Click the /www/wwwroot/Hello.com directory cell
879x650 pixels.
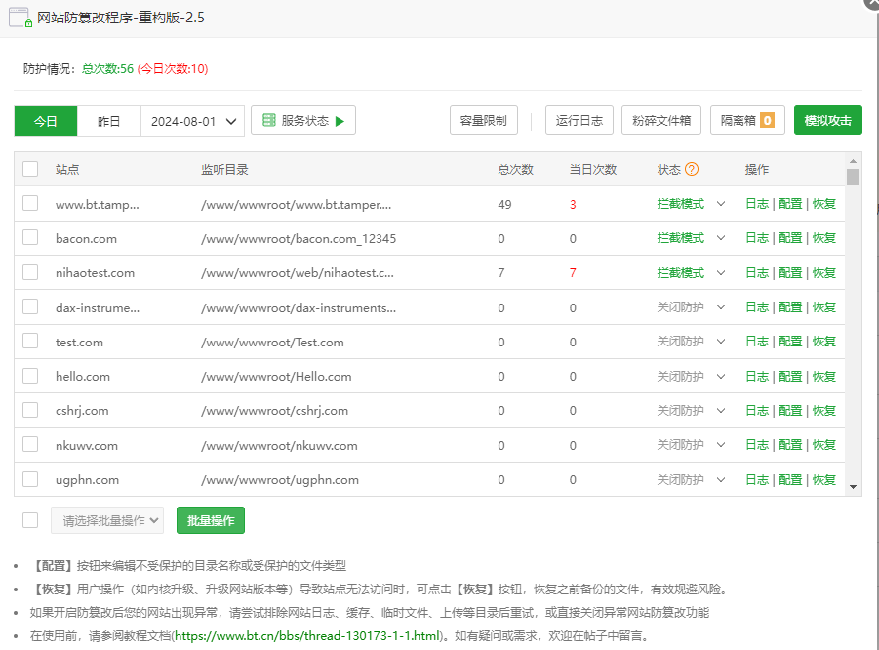point(276,377)
